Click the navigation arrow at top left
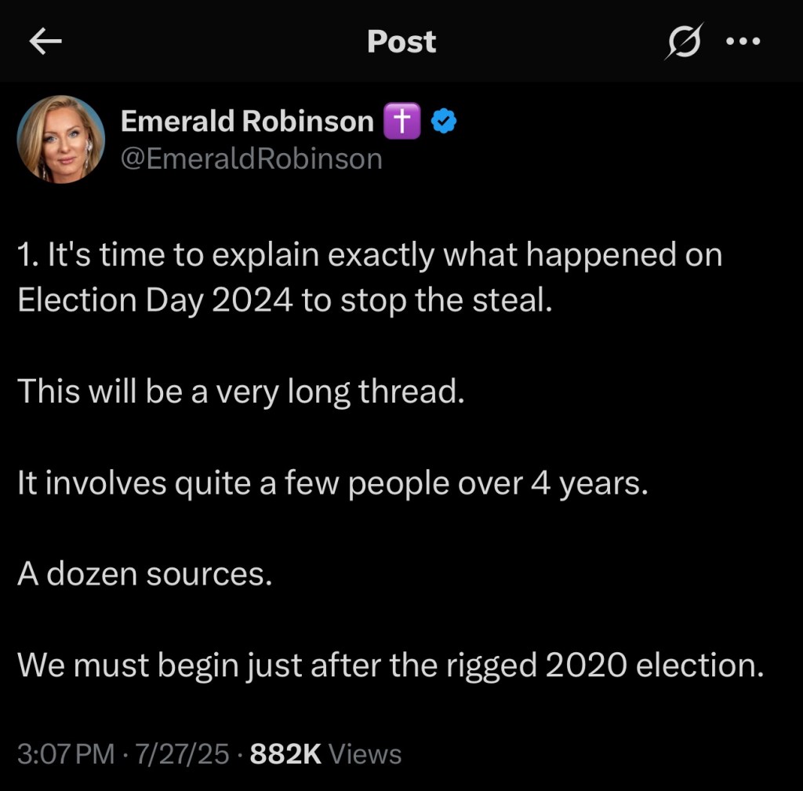 click(x=45, y=42)
